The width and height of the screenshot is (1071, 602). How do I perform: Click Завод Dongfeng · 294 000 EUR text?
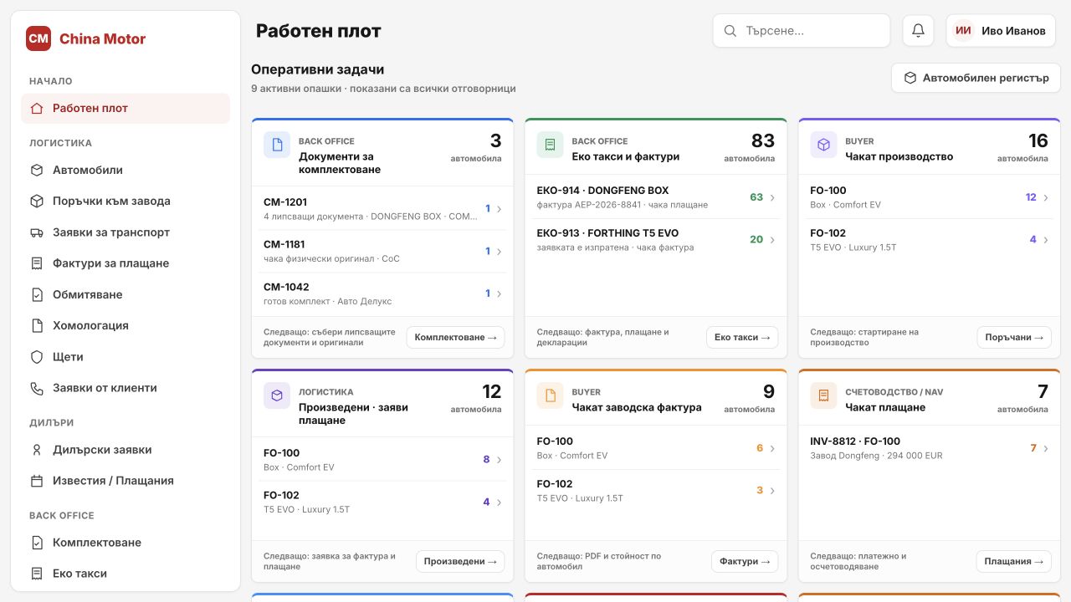point(876,456)
